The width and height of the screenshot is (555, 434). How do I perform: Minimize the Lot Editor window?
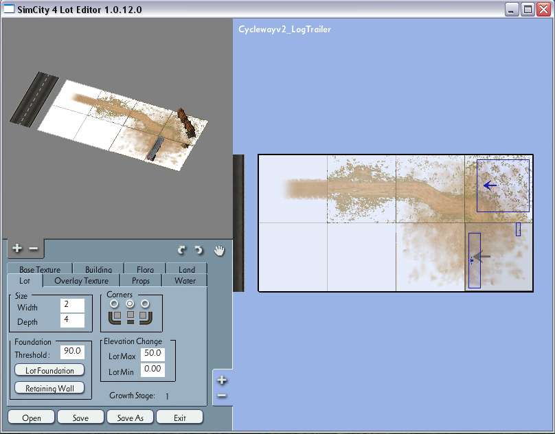click(511, 9)
